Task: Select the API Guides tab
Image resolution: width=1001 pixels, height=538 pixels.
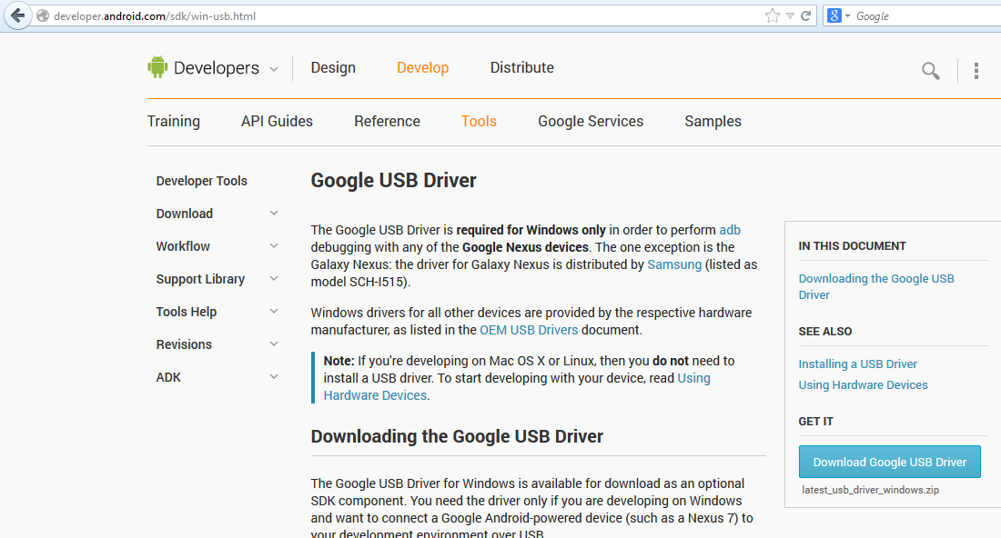Action: [277, 122]
